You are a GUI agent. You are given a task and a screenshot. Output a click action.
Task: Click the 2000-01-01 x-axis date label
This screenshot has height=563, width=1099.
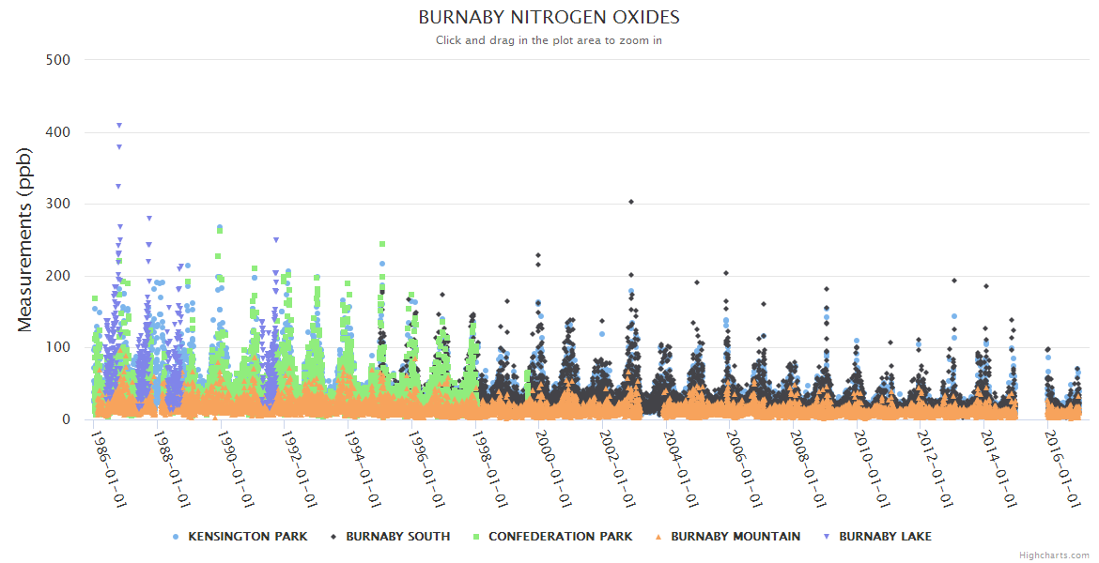pos(552,468)
